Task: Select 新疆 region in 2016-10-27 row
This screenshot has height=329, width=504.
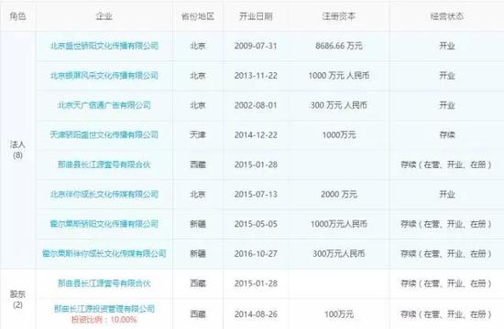Action: [x=198, y=254]
